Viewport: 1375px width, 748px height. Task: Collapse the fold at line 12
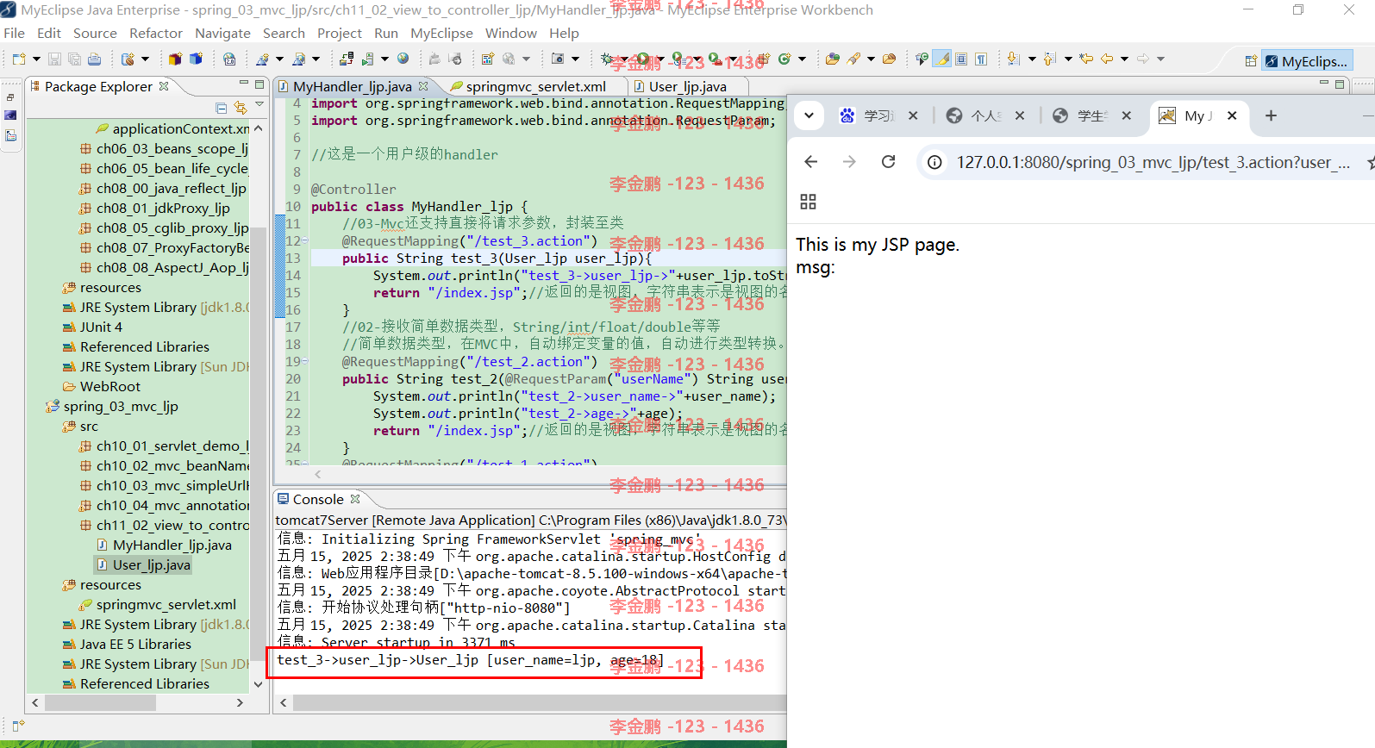point(305,241)
